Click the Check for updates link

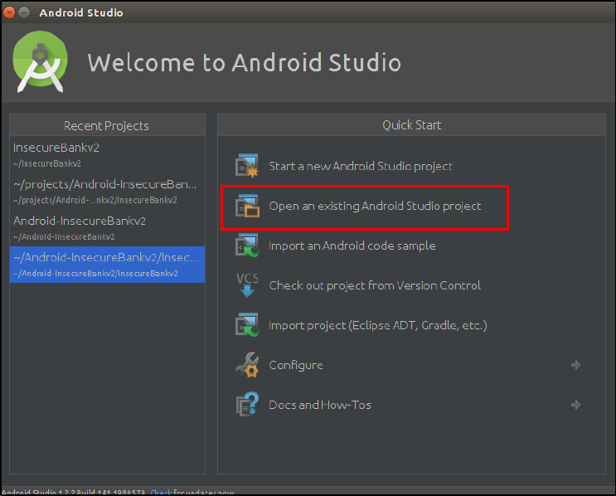pyautogui.click(x=161, y=492)
